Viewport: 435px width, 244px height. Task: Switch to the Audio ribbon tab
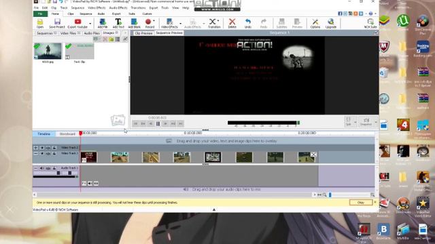coord(101,14)
